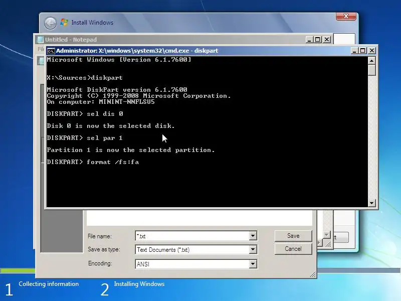401x301 pixels.
Task: Click the Windows flag logo in Install Windows
Action: 64,23
